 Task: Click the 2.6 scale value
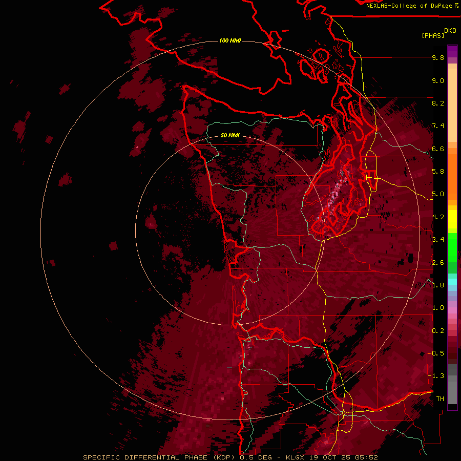point(438,263)
